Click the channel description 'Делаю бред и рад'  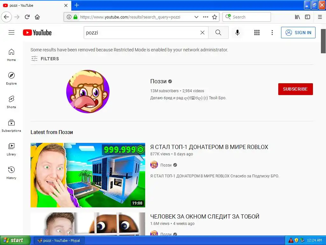(188, 98)
